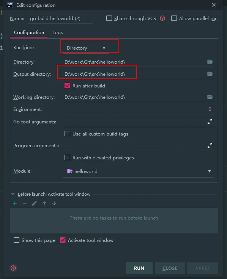Add a before launch task

[x=15, y=203]
